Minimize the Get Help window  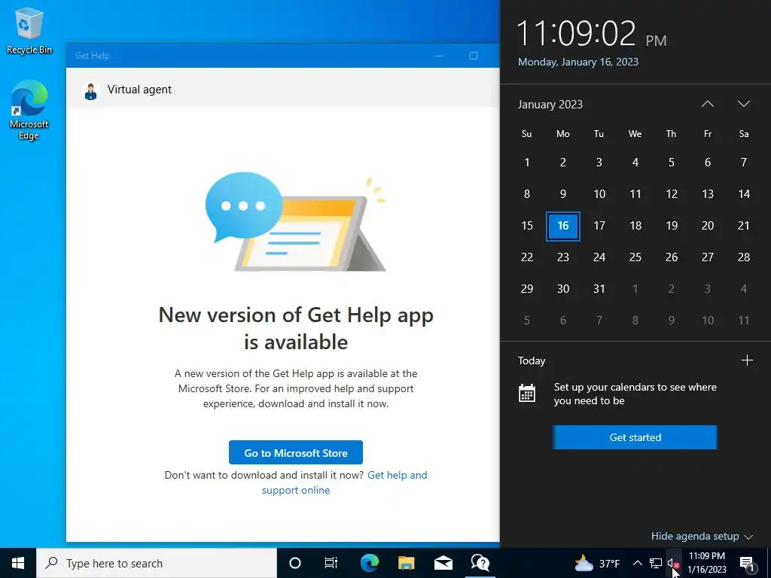coord(439,56)
